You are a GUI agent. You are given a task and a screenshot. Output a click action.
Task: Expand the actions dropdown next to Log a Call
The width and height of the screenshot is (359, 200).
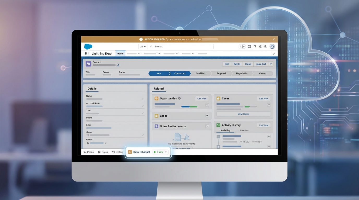[x=271, y=64]
